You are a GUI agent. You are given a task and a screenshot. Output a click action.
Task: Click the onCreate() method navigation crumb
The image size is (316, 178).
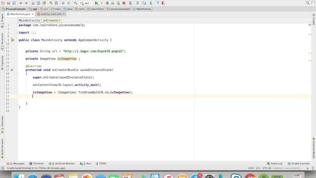click(51, 20)
